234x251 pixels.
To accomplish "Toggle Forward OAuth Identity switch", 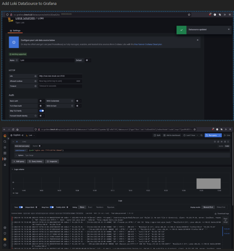I will [x=42, y=116].
